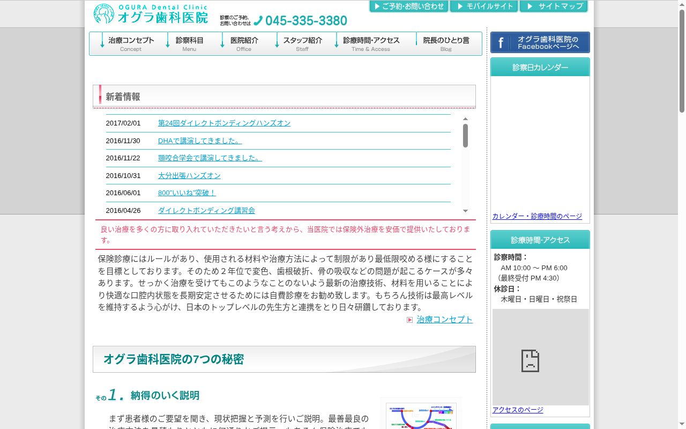Go to 診療時間・アクセス menu

point(371,43)
